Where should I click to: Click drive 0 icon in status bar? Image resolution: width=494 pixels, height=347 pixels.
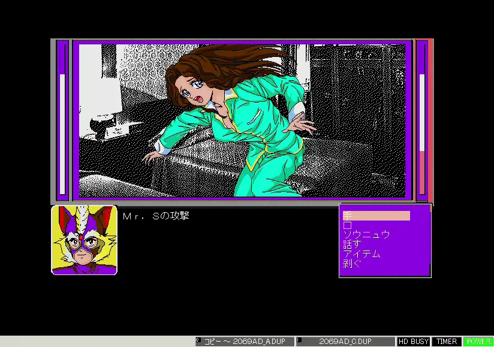[198, 340]
